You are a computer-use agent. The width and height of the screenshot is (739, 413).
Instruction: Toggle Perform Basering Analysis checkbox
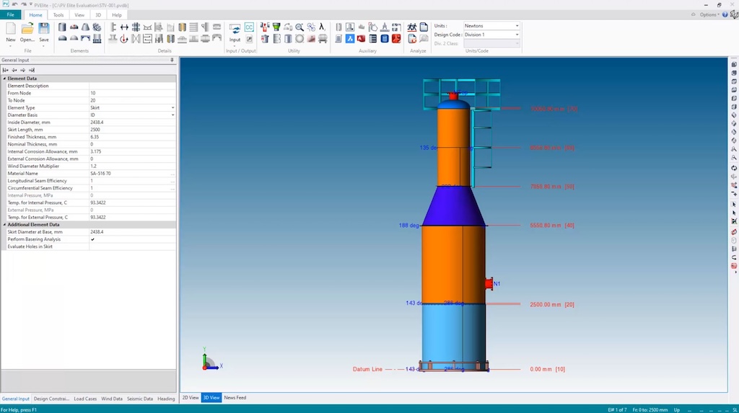pos(92,239)
